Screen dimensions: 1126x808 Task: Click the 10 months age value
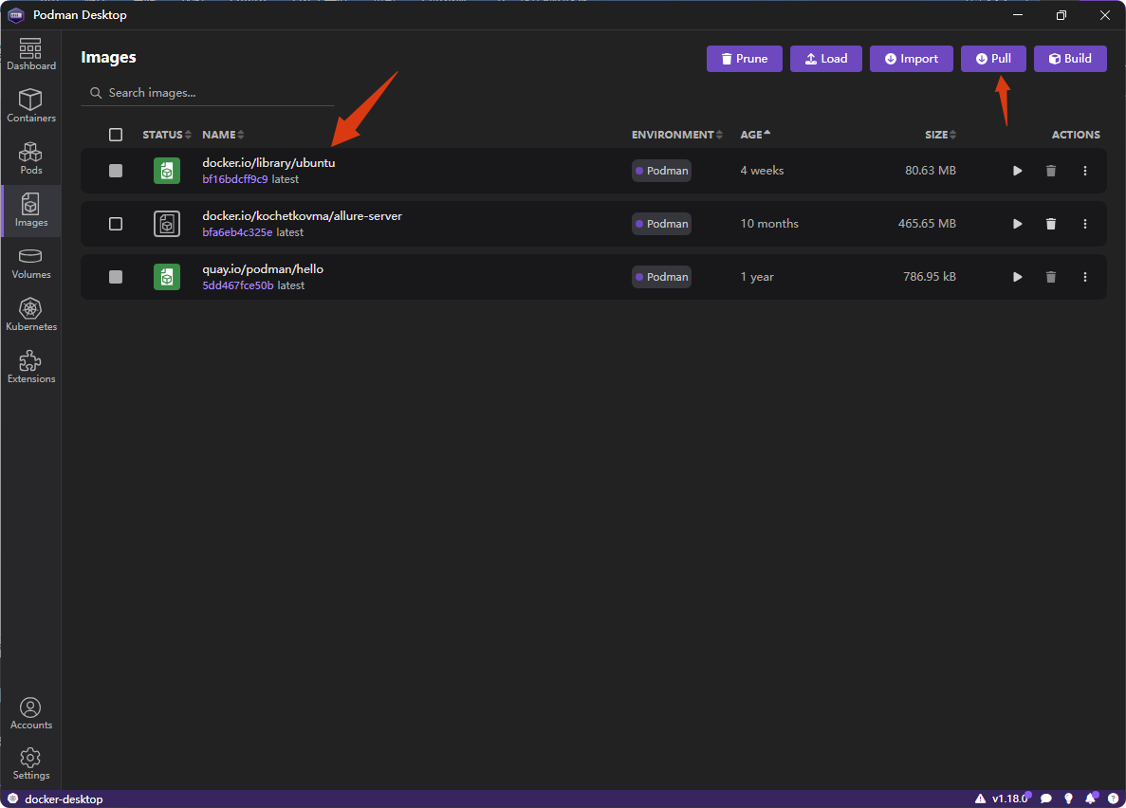click(769, 224)
